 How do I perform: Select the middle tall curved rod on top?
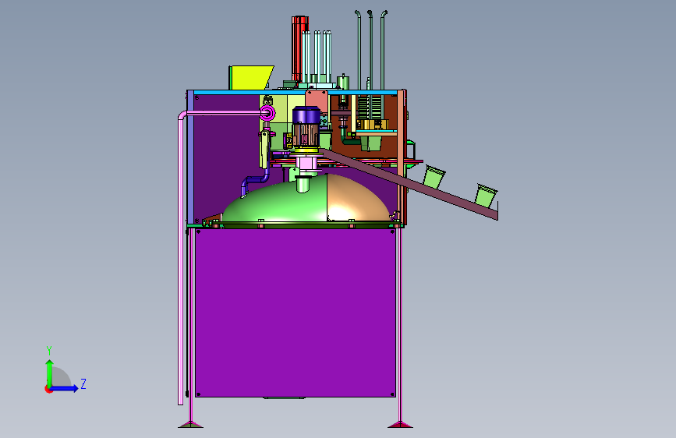(x=370, y=50)
